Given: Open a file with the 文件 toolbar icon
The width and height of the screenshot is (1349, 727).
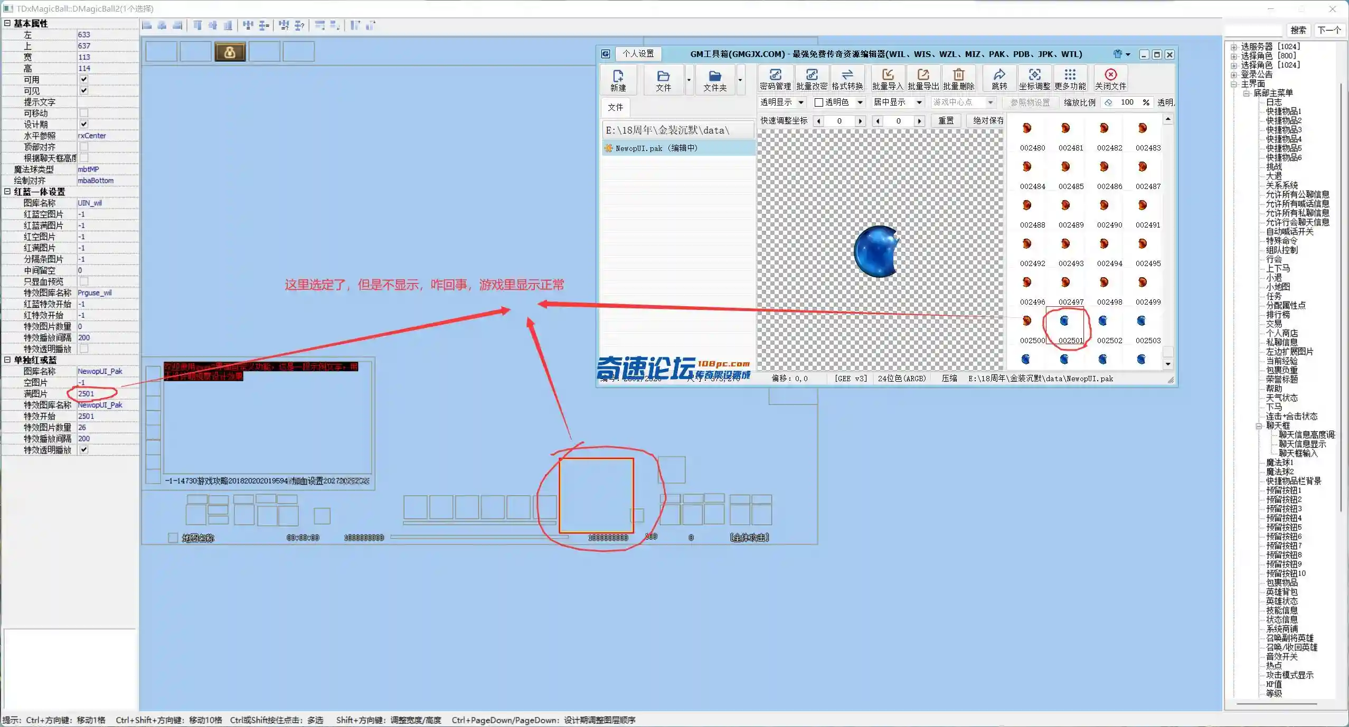Looking at the screenshot, I should click(x=663, y=80).
